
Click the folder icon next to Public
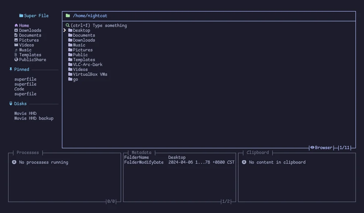coord(70,55)
